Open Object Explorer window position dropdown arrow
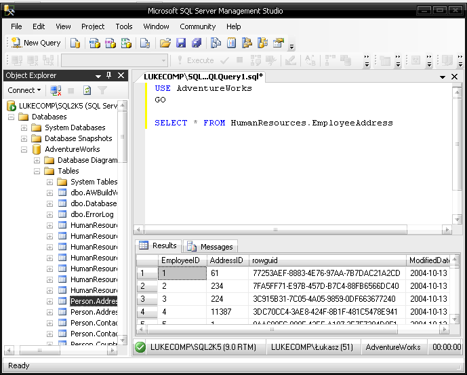The height and width of the screenshot is (375, 467). [98, 77]
